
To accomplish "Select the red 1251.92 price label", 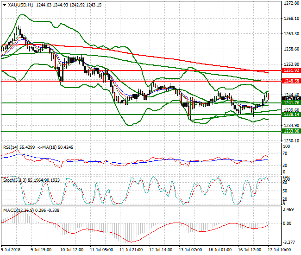I will point(291,70).
